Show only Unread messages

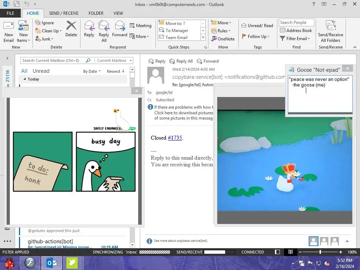(41, 71)
